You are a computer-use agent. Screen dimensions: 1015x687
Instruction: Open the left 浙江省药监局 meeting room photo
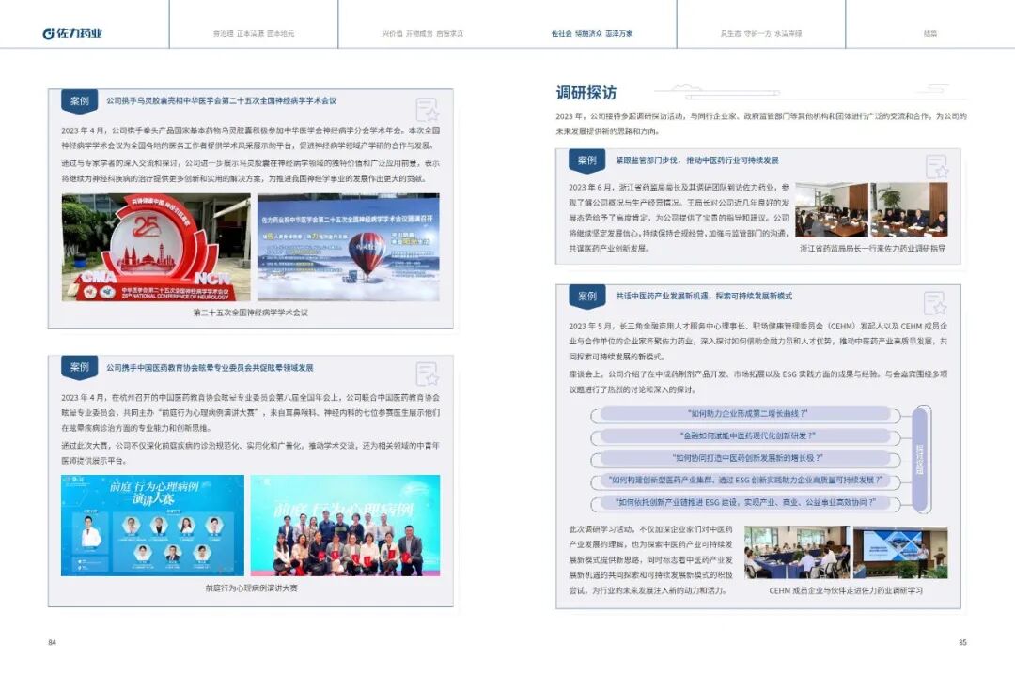click(x=832, y=210)
